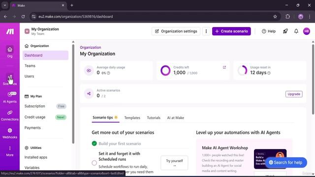Switch to the Scenario tips tab
Screen dimensions: 315x177
[105, 118]
